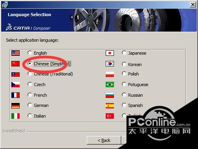
Task: Click the Turkey flag icon
Action: [110, 116]
